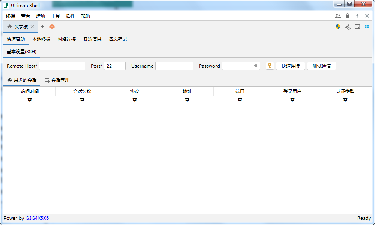Open the shield security icon in toolbar

point(338,27)
